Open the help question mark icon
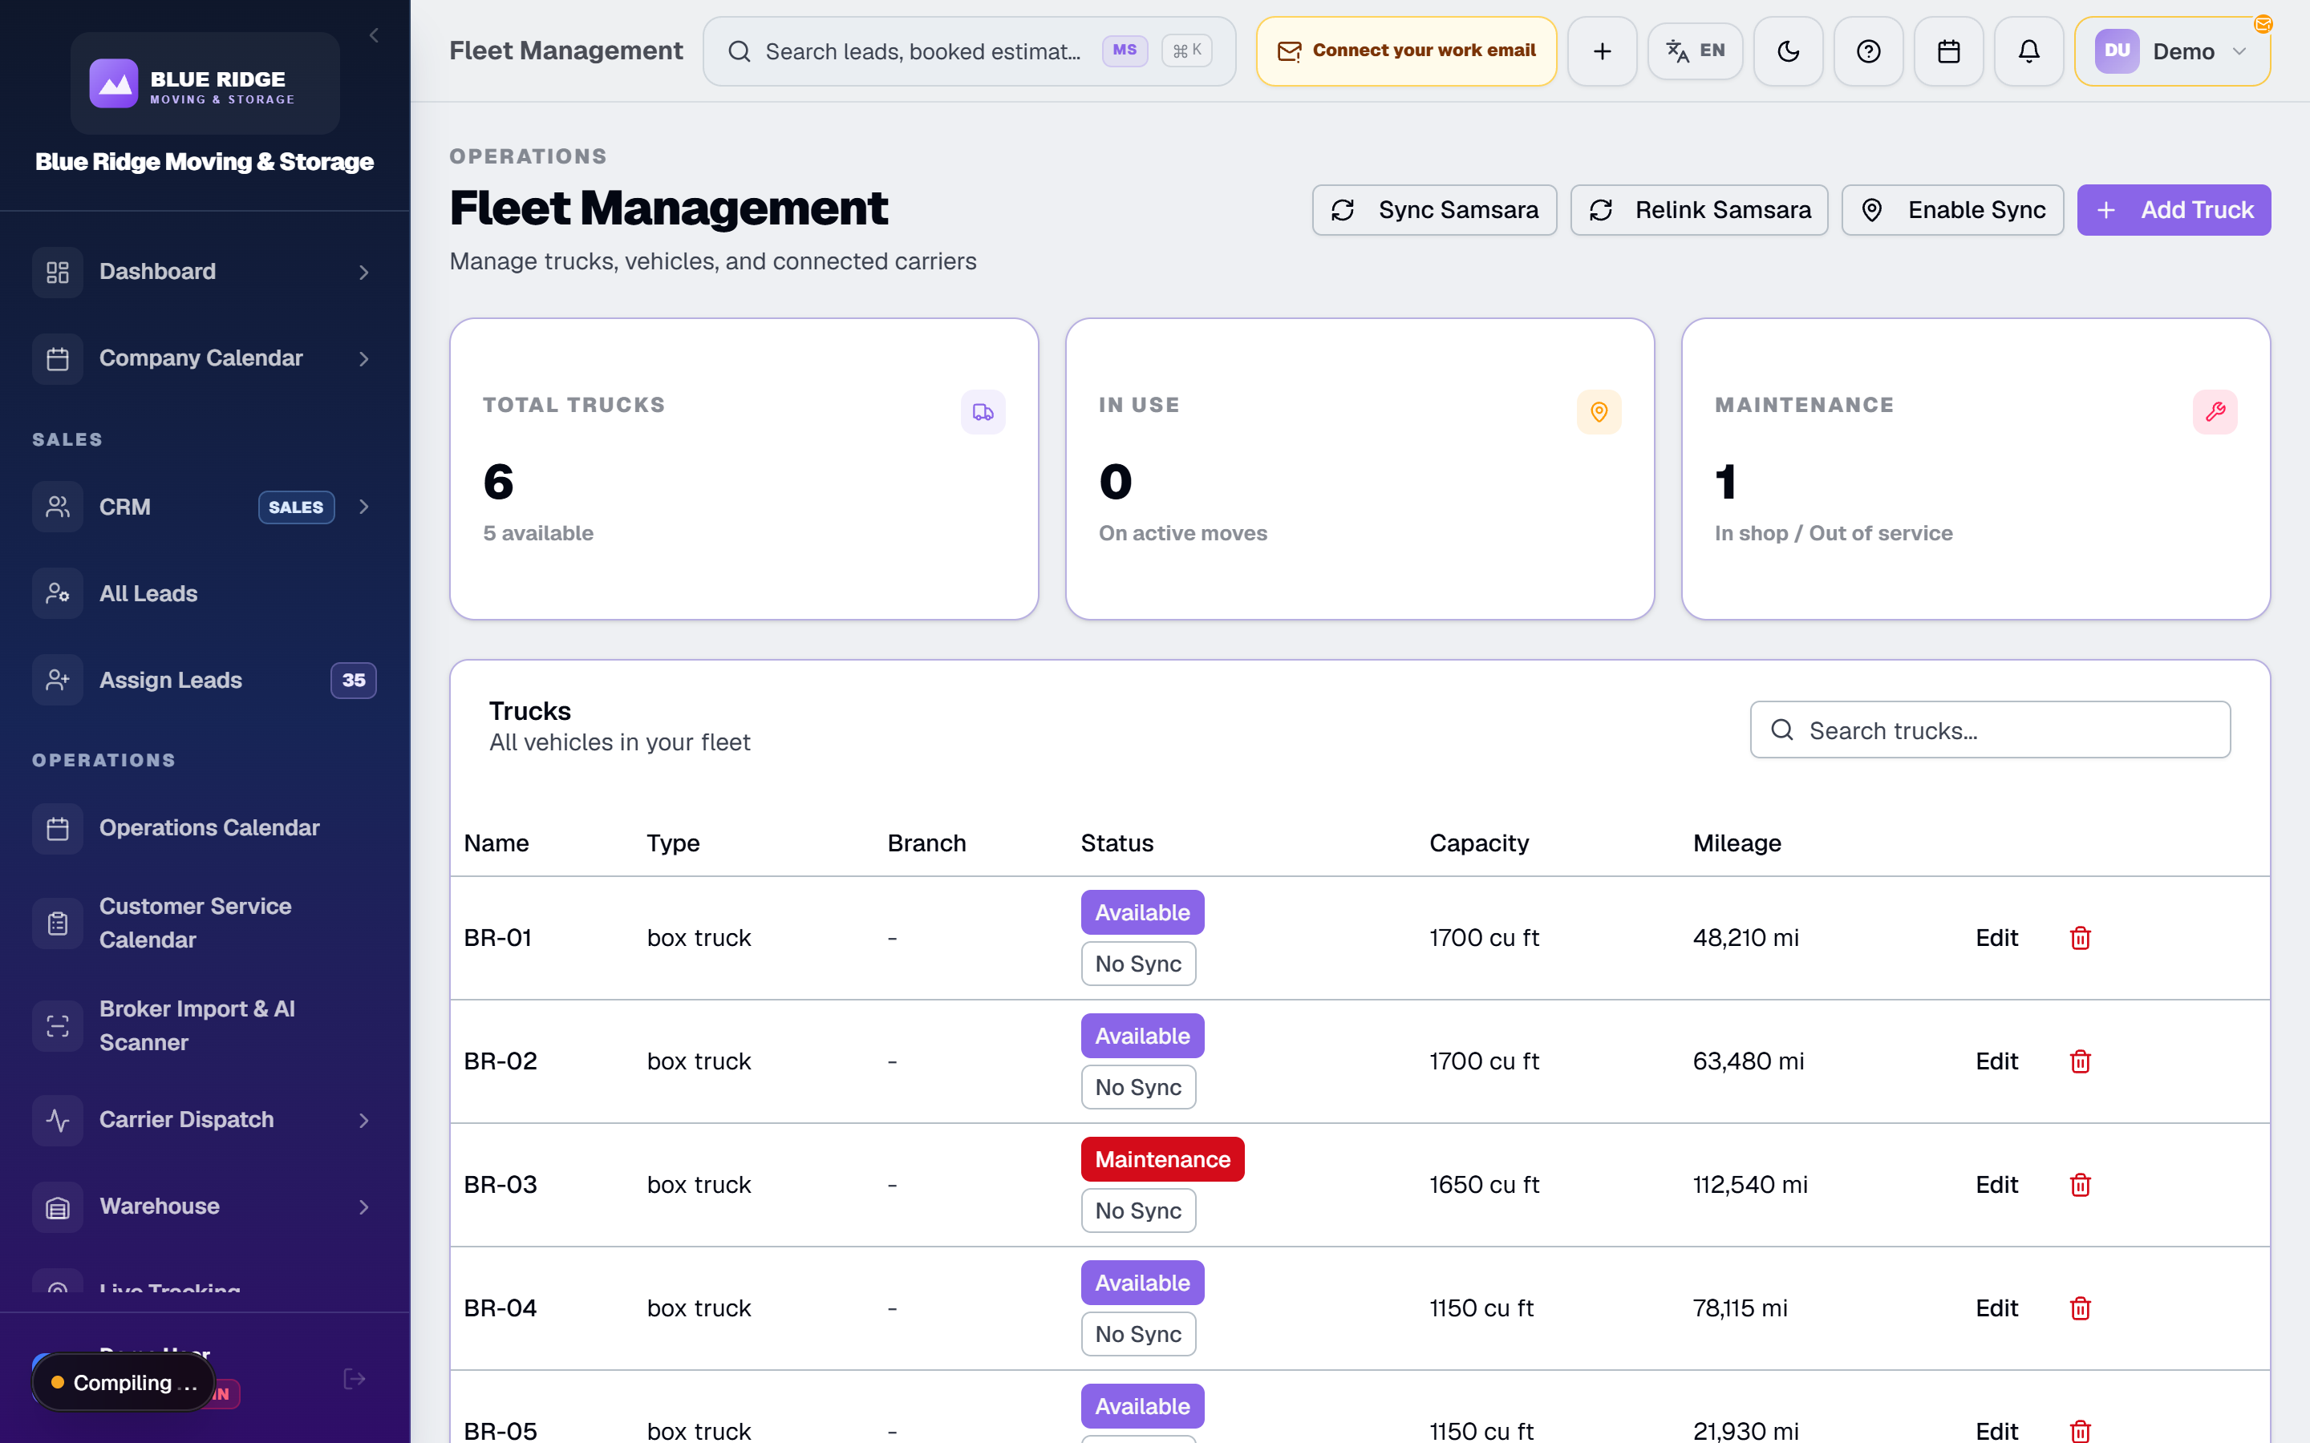The image size is (2310, 1443). click(1868, 51)
